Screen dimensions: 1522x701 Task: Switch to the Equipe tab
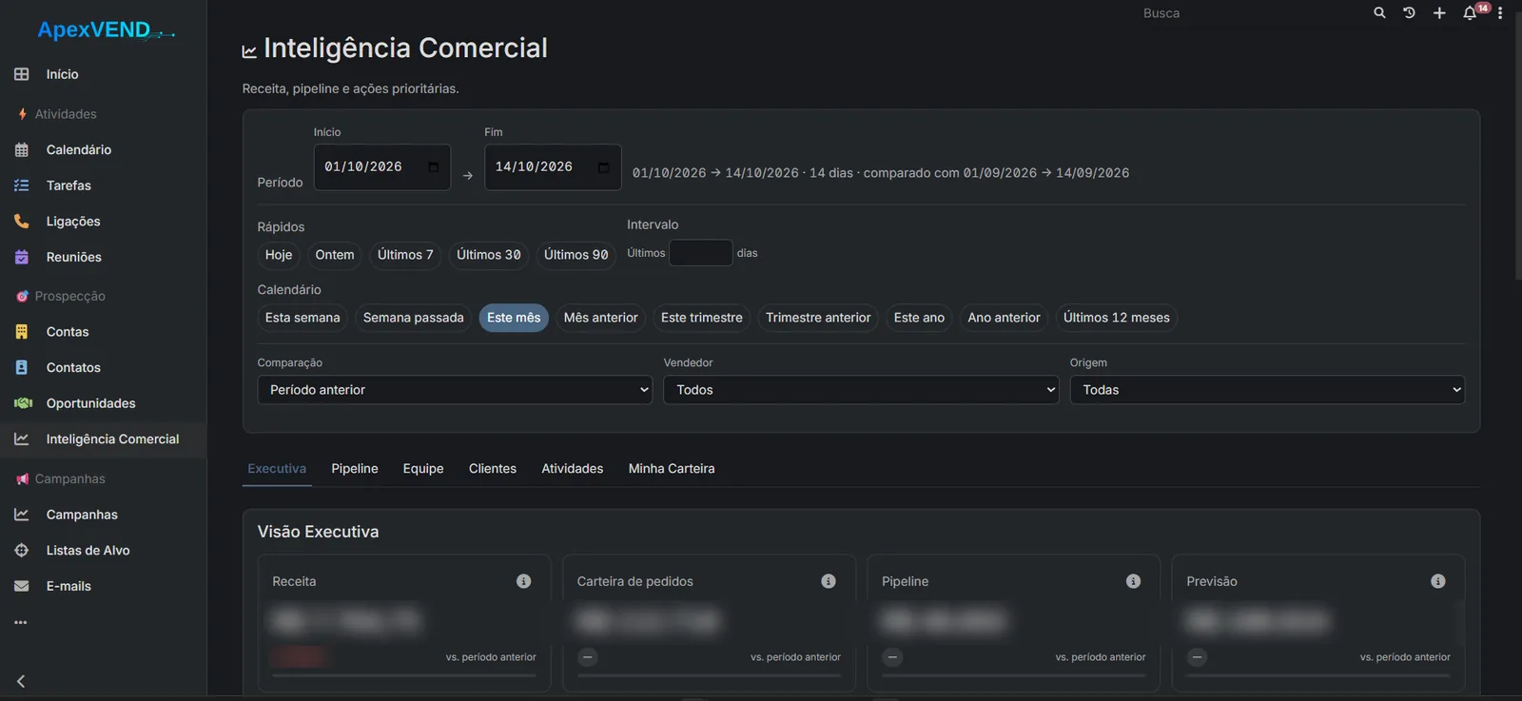[423, 469]
